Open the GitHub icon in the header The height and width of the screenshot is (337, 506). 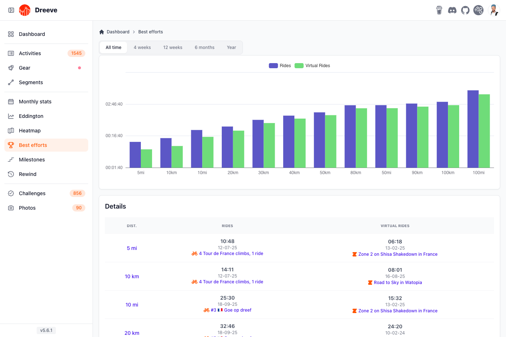pos(465,10)
